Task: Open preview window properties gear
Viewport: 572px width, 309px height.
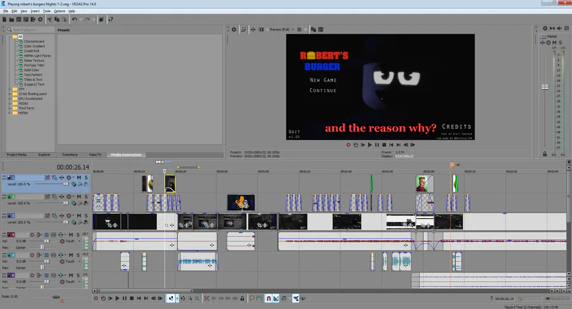Action: tap(234, 29)
